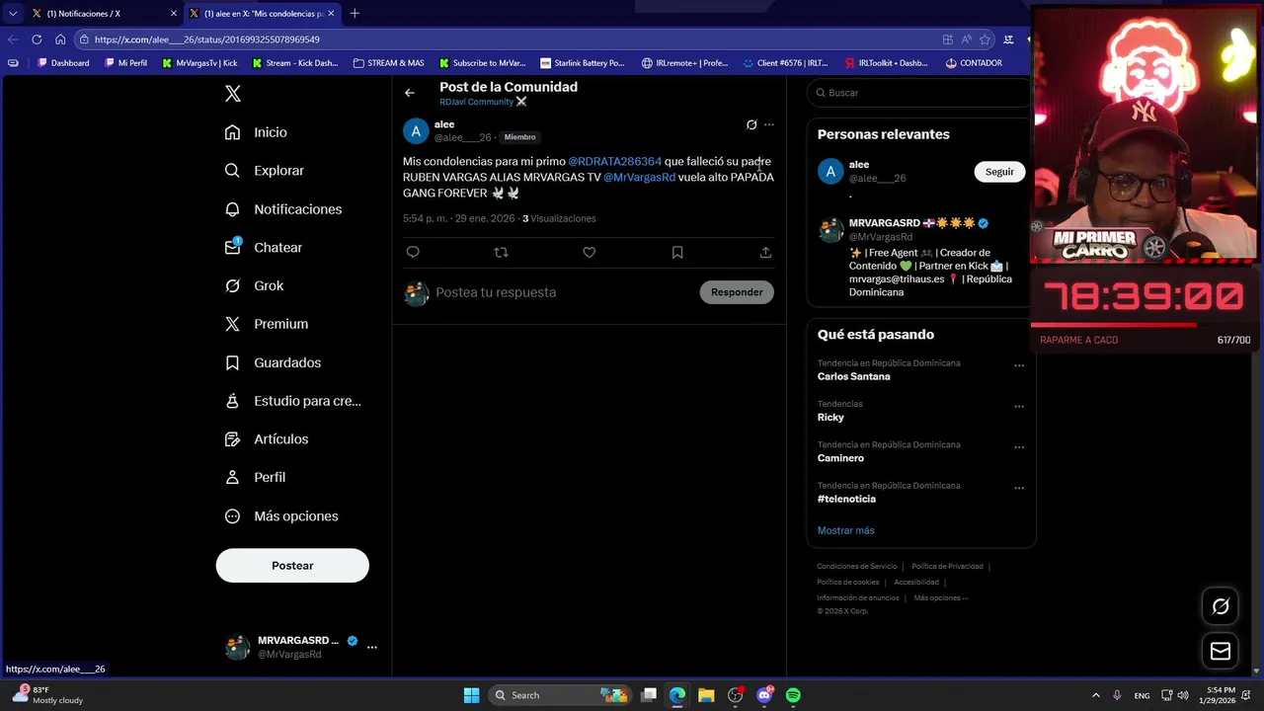
Task: Click Mostrar más in trends
Action: point(845,530)
